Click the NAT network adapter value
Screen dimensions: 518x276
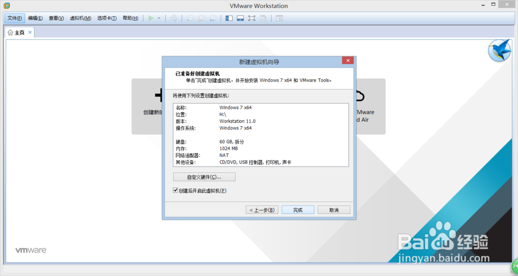point(224,155)
